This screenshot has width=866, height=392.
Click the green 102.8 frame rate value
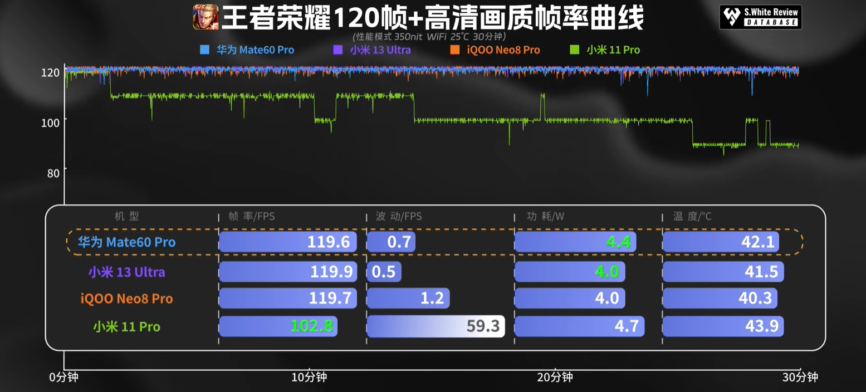pyautogui.click(x=312, y=326)
